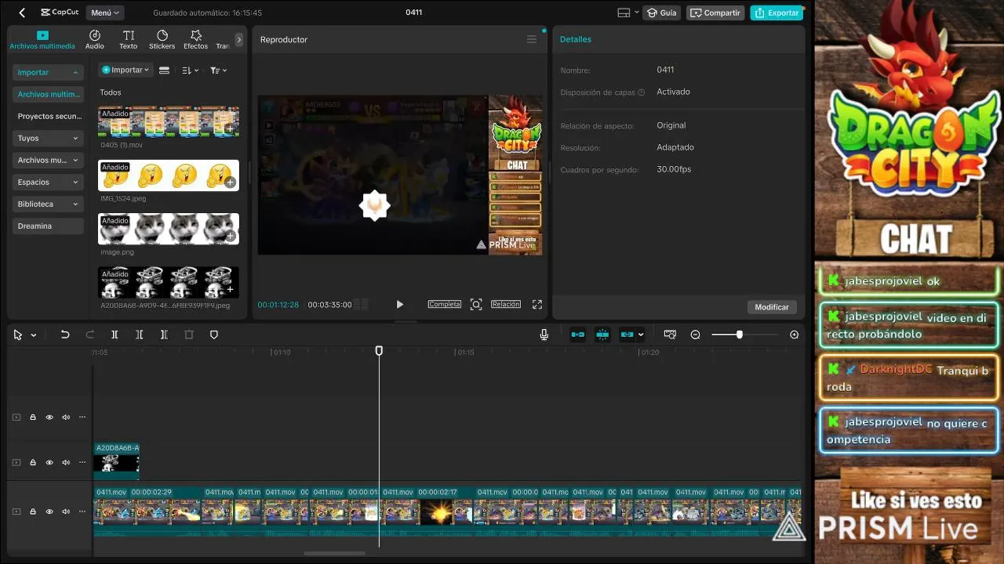Hide the top empty track
1004x564 pixels.
tap(49, 418)
